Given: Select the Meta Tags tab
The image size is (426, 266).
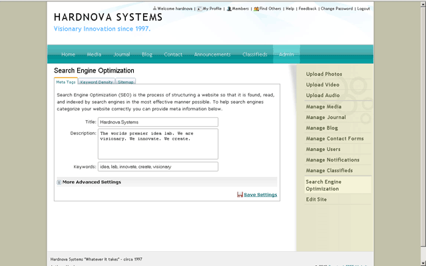Looking at the screenshot, I should (x=65, y=82).
